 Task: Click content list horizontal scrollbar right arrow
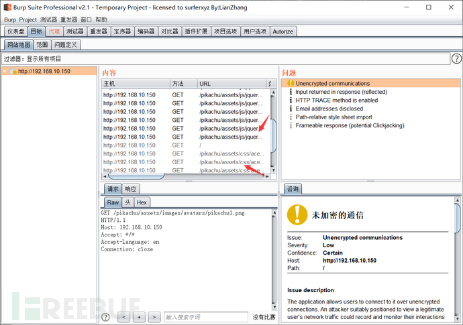(267, 177)
